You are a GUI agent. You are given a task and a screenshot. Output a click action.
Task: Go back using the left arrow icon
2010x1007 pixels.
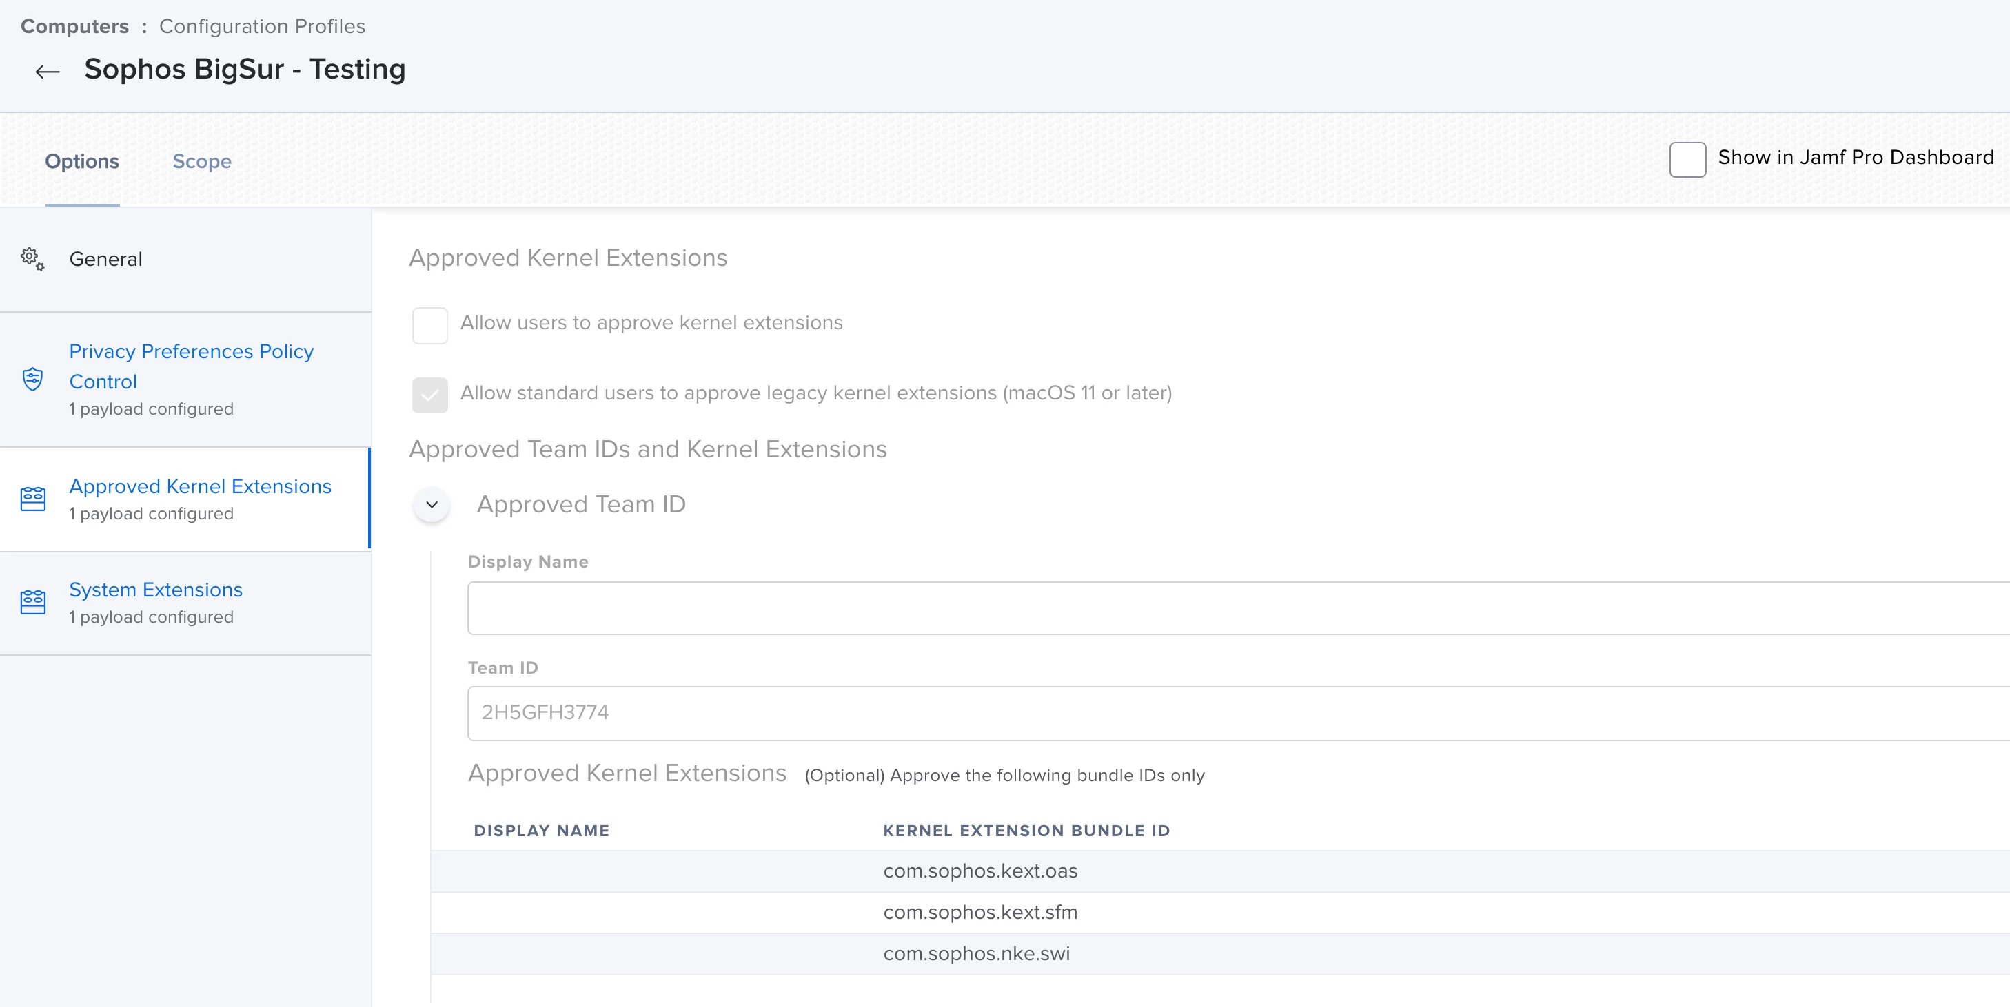48,72
